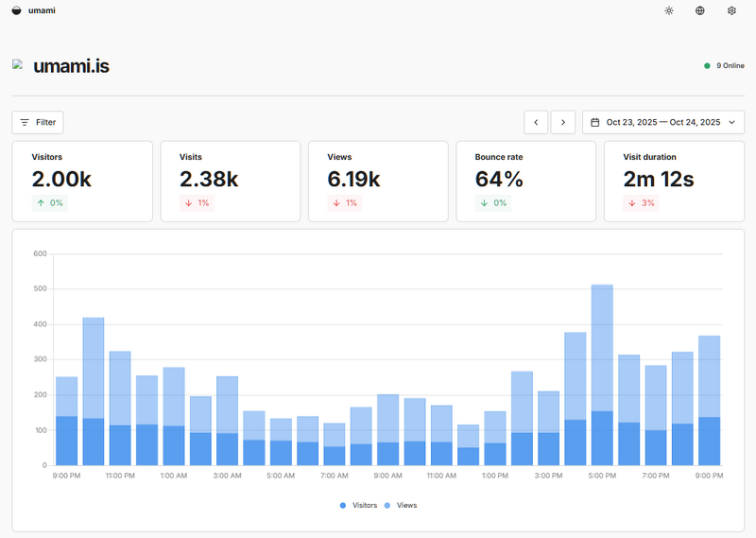The height and width of the screenshot is (538, 756).
Task: Toggle the Views legend series
Action: (x=402, y=505)
